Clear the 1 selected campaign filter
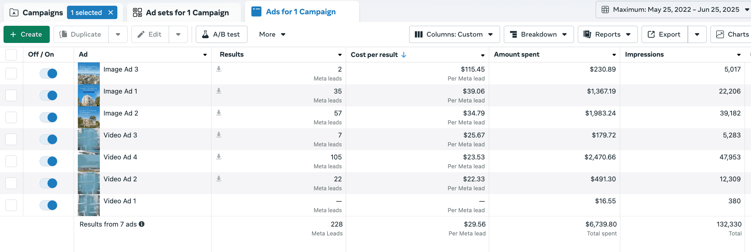Image resolution: width=751 pixels, height=252 pixels. tap(111, 12)
